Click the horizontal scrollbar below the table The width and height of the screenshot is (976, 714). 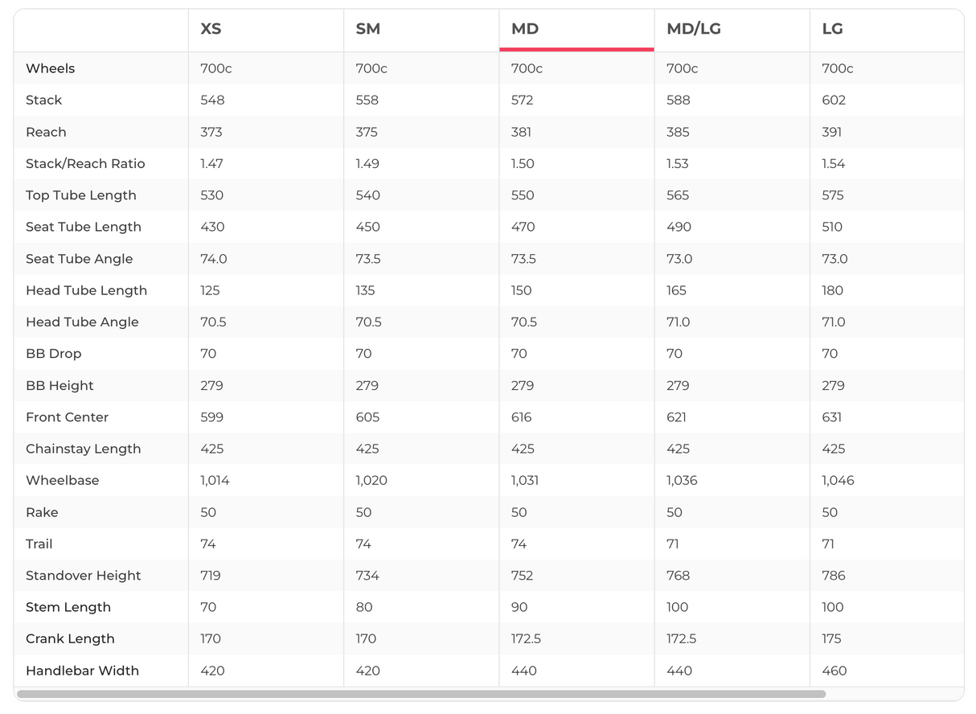[420, 694]
